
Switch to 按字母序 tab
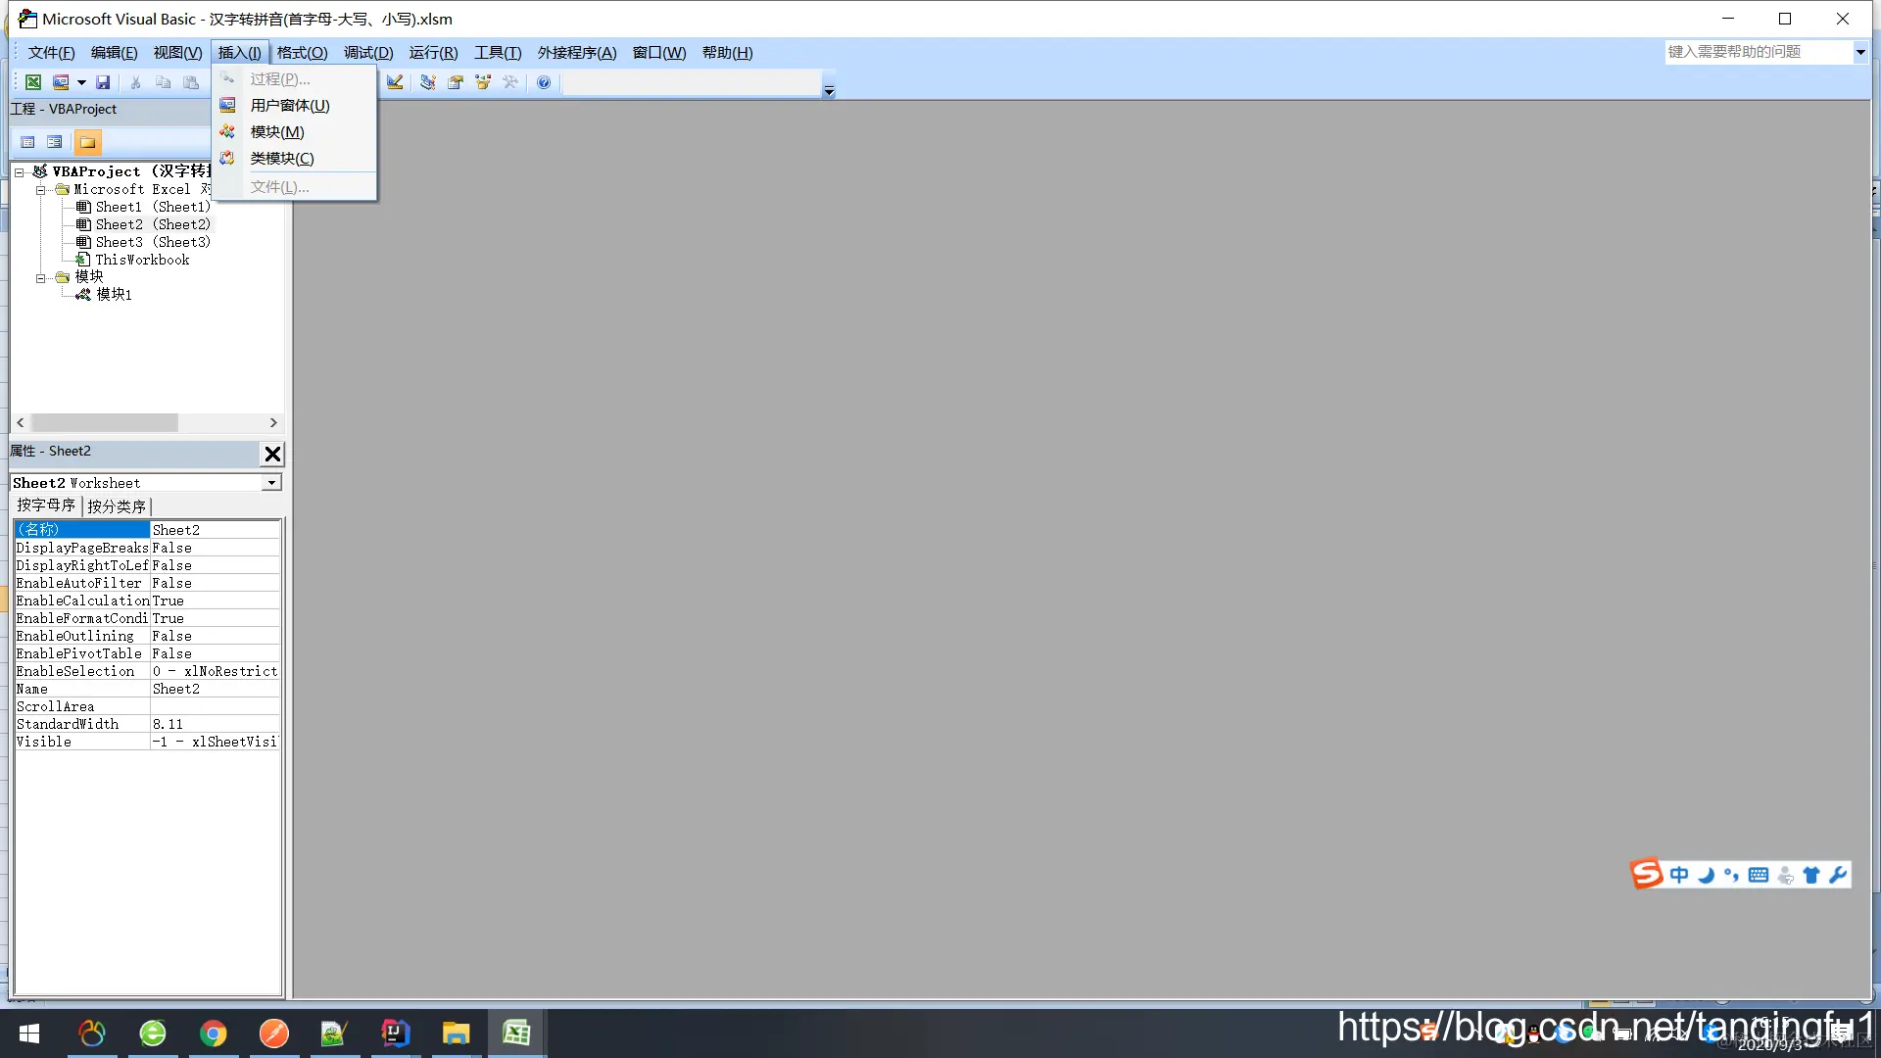[46, 505]
